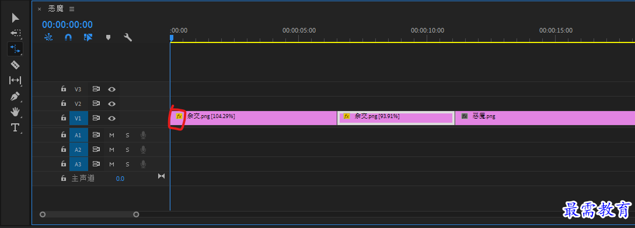Select the 恶魔 sequence tab
Screen dimensions: 635x228
pyautogui.click(x=56, y=9)
